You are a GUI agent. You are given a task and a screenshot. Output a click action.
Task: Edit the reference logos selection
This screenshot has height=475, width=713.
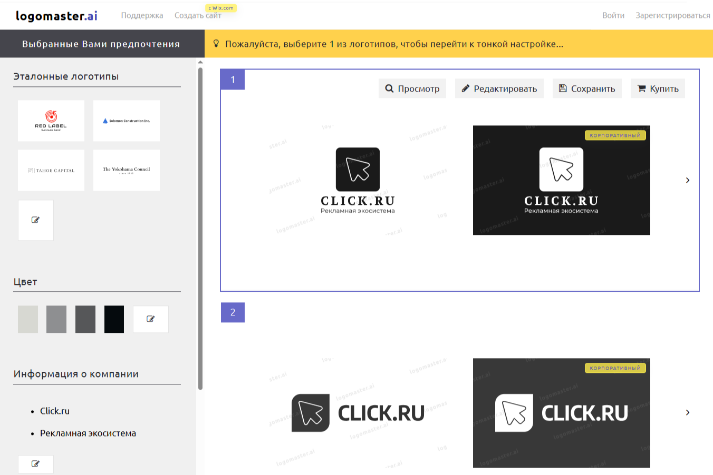click(x=36, y=220)
